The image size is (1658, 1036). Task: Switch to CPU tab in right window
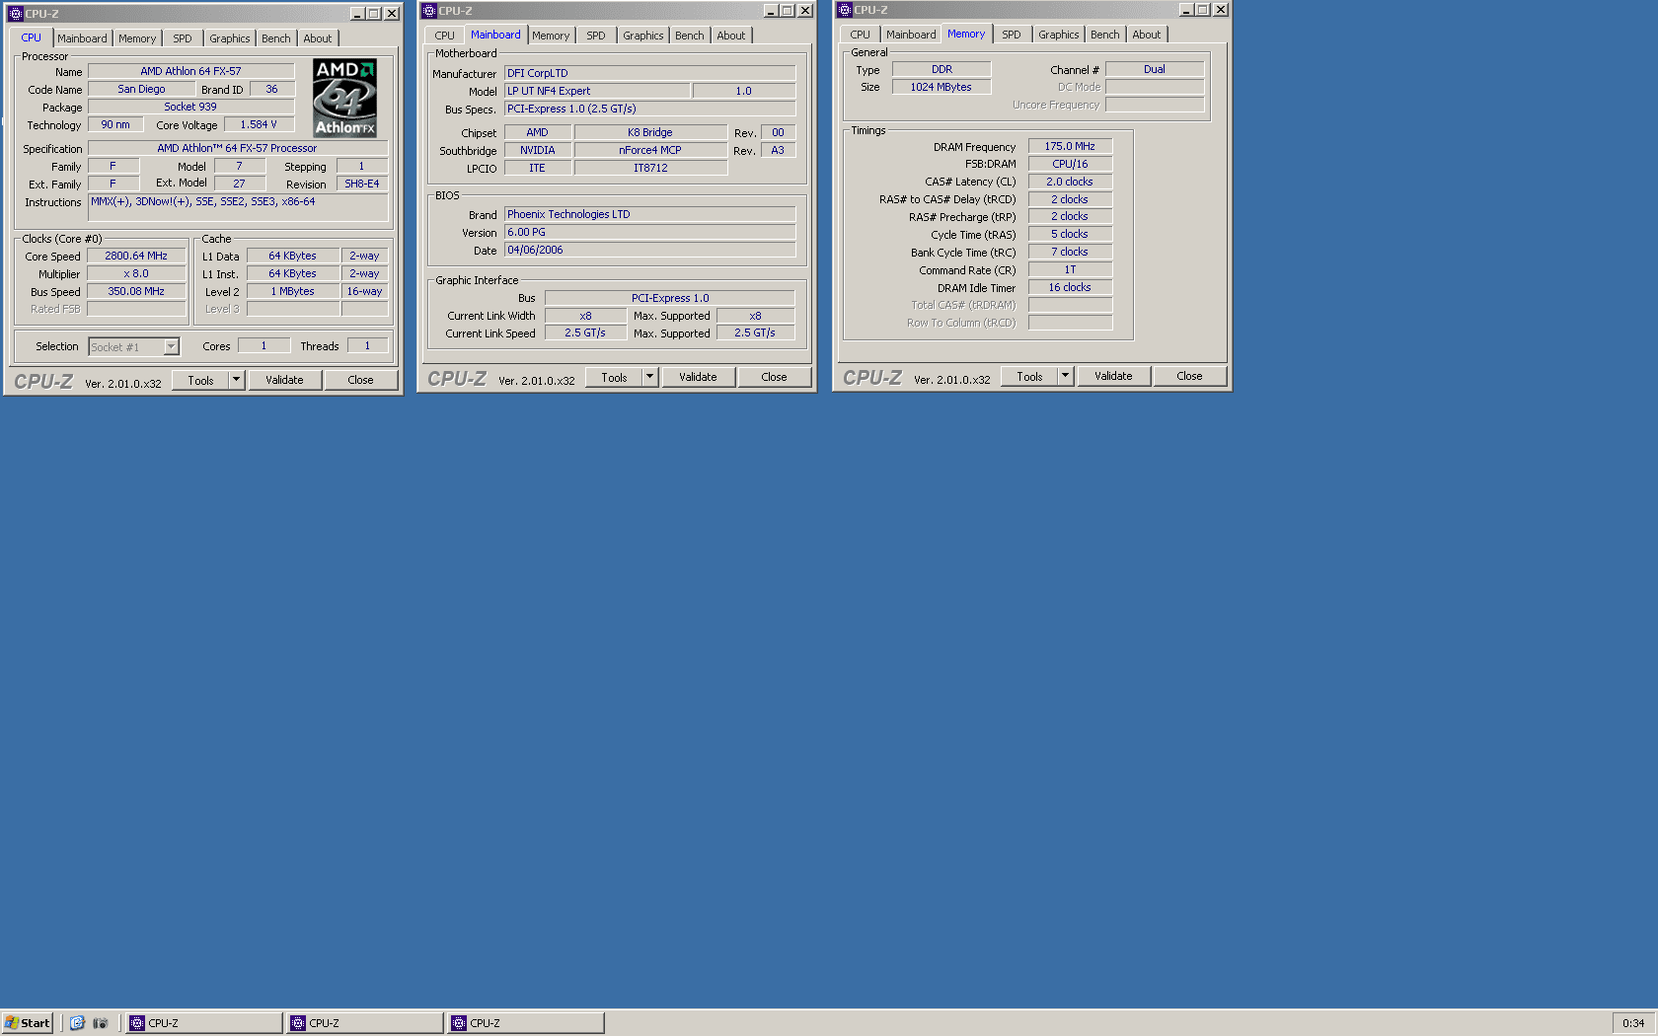(861, 35)
